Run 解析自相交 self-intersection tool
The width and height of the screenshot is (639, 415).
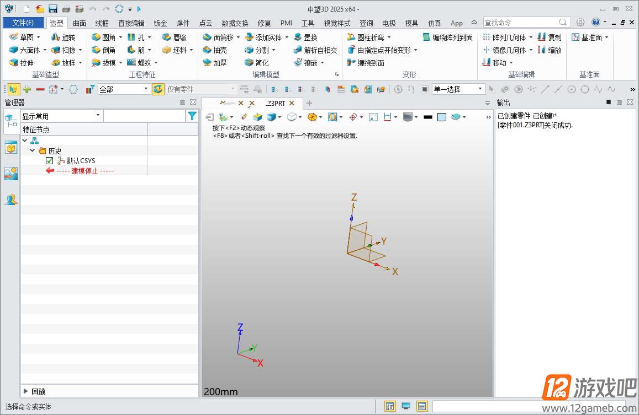pyautogui.click(x=315, y=50)
